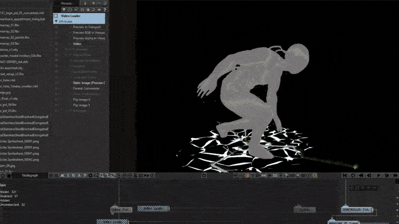Select resource ending psl_04.fbx
This screenshot has width=399, height=224.
pos(8,105)
